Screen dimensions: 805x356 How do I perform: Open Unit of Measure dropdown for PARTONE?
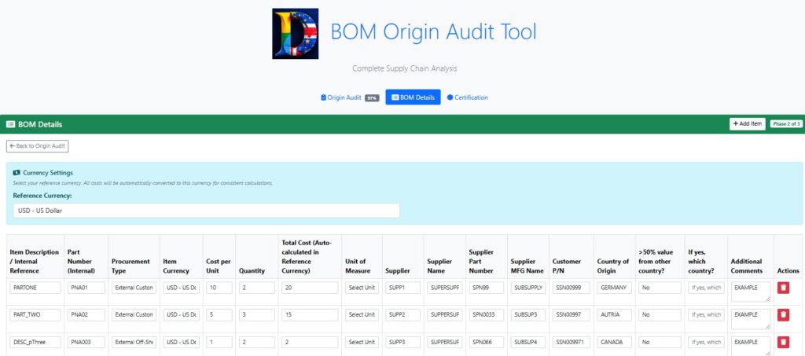pyautogui.click(x=361, y=288)
